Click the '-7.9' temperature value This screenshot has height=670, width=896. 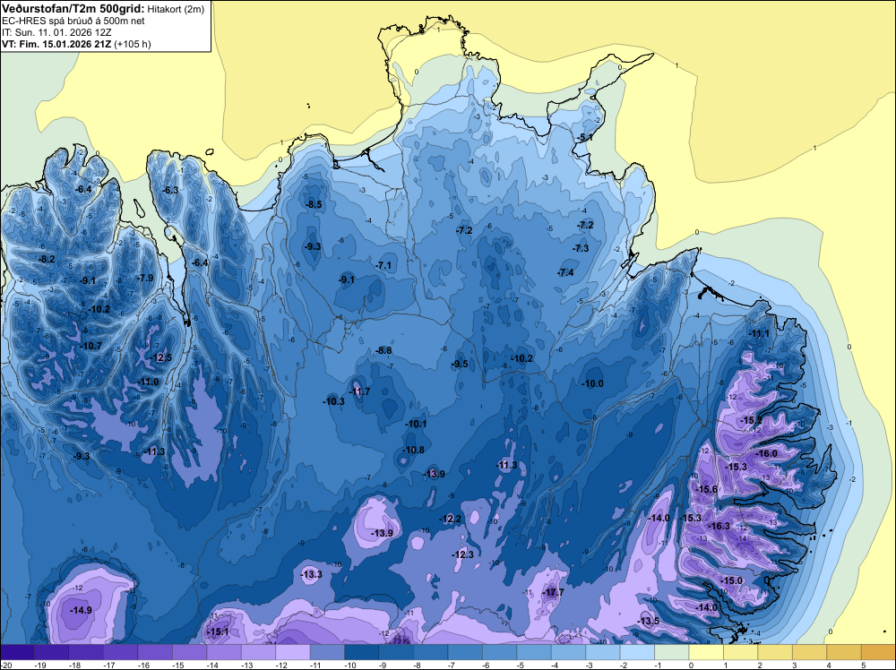146,279
